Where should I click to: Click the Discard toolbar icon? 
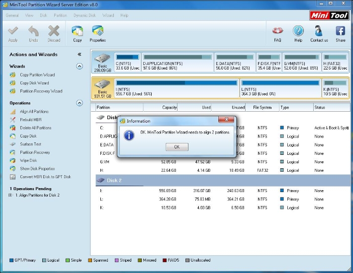click(54, 32)
